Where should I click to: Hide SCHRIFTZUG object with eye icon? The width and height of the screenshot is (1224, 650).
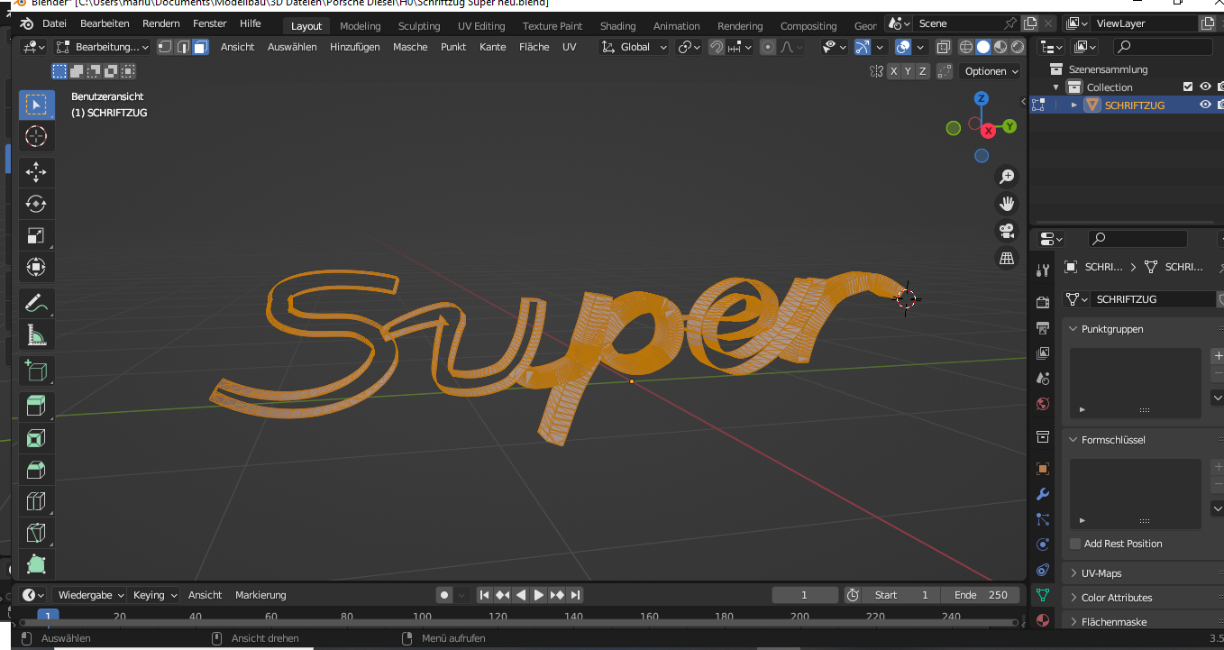coord(1205,105)
